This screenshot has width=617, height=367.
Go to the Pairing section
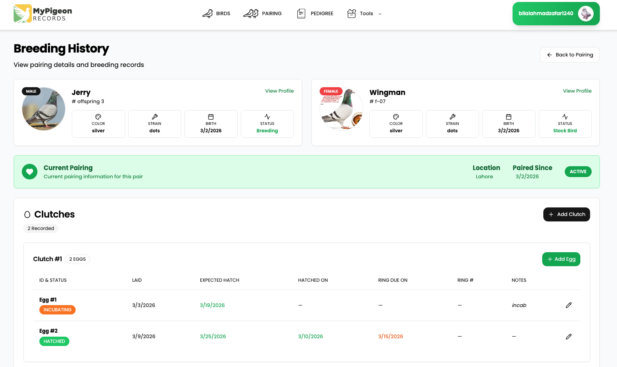pos(262,14)
